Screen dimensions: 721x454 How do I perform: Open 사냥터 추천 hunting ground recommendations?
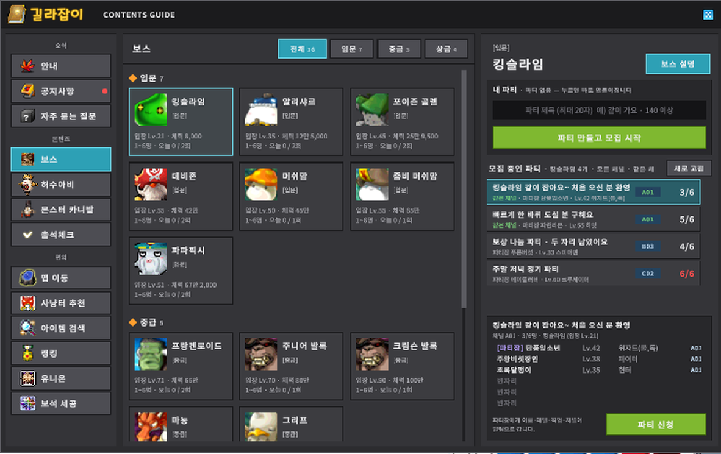(x=61, y=303)
